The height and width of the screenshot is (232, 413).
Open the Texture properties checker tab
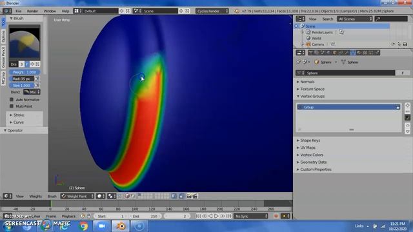coord(365,53)
